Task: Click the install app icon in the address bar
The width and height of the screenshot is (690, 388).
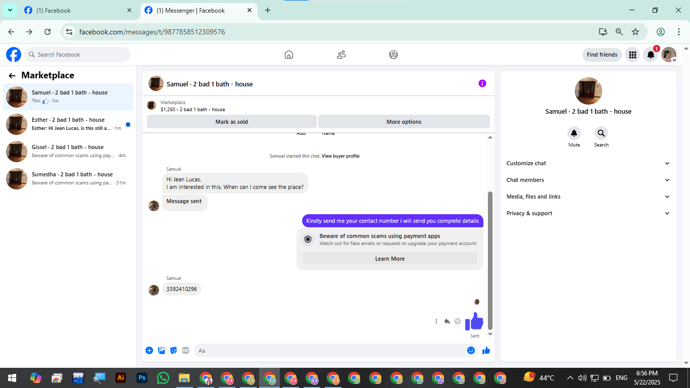Action: click(x=603, y=32)
